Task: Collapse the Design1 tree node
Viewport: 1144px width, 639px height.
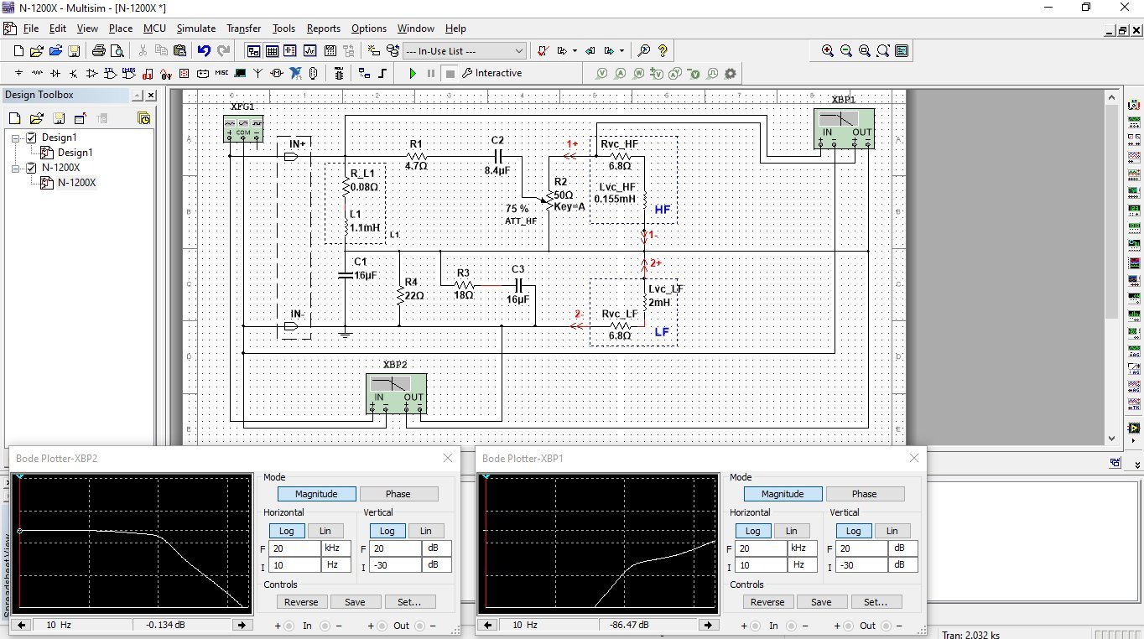Action: pyautogui.click(x=17, y=138)
